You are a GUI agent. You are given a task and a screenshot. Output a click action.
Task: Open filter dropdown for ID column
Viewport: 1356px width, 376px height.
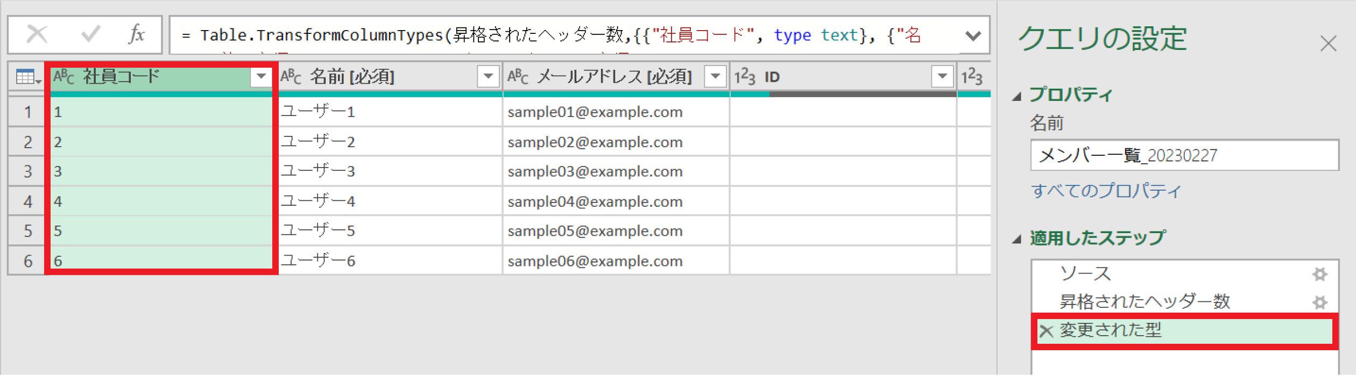942,77
